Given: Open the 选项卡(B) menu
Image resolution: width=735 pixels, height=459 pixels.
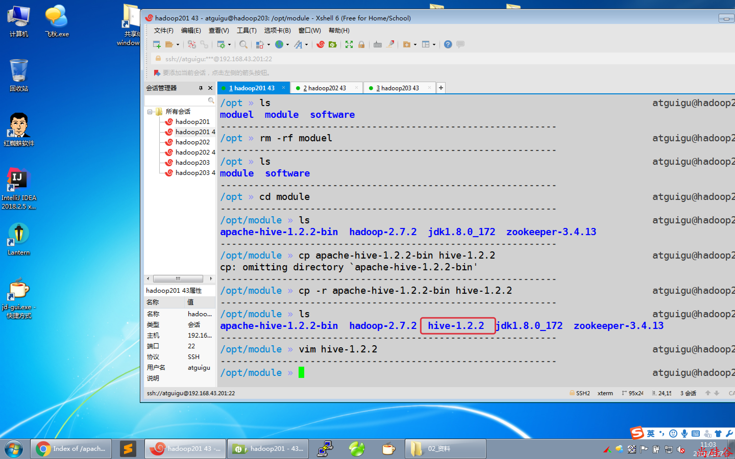Looking at the screenshot, I should [x=277, y=30].
